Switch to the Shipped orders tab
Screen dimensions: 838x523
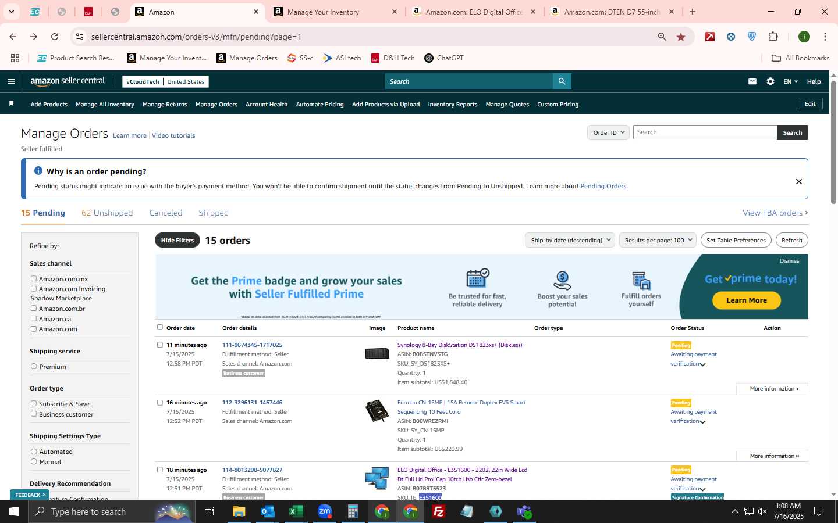pyautogui.click(x=214, y=213)
